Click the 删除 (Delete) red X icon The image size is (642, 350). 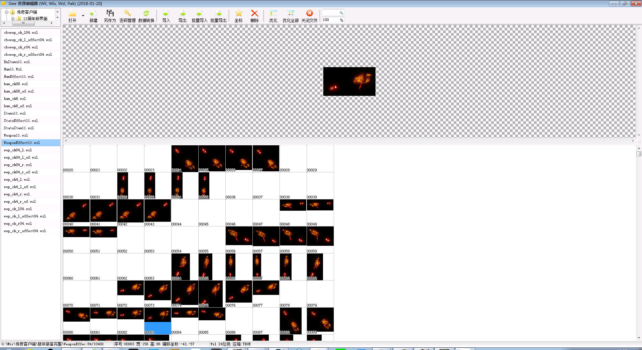click(x=255, y=13)
